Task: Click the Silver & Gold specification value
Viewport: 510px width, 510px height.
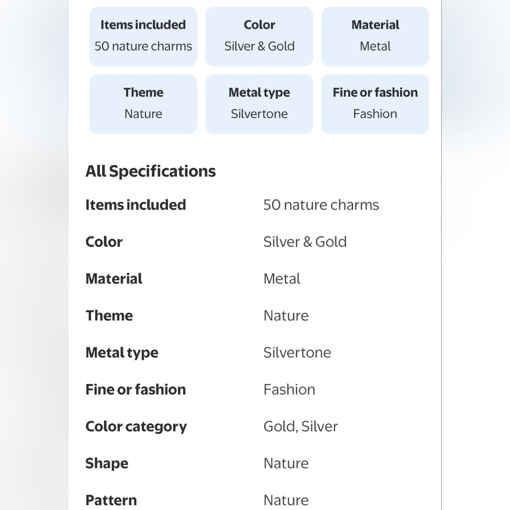Action: pos(305,242)
